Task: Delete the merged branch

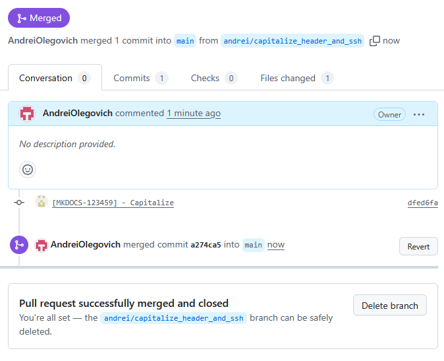Action: click(x=389, y=306)
